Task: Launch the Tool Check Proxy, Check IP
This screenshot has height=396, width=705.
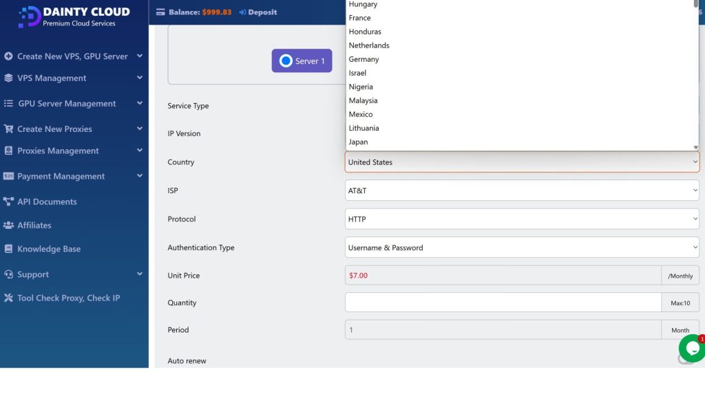Action: [64, 298]
